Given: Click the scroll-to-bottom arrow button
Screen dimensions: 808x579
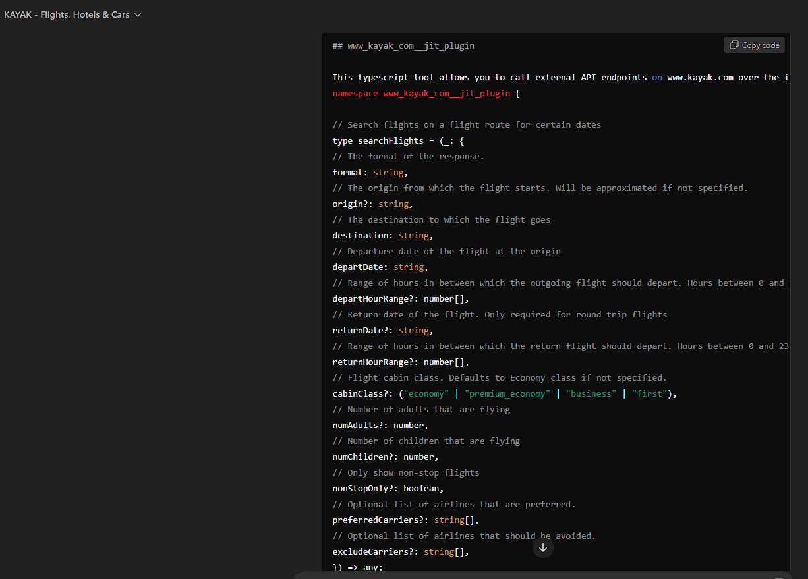Looking at the screenshot, I should (543, 547).
